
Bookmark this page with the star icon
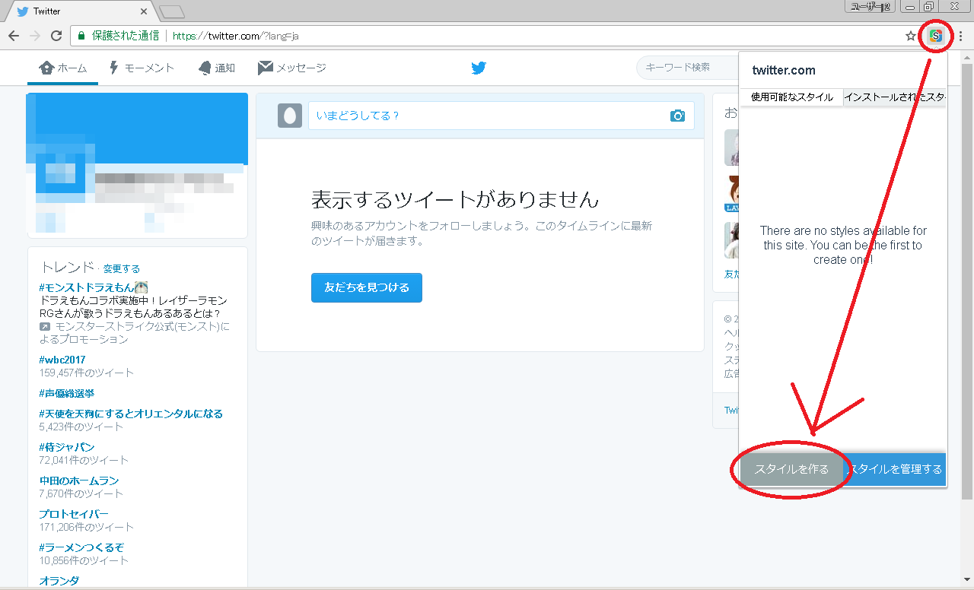click(x=911, y=36)
